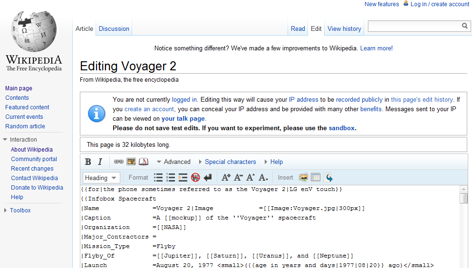The width and height of the screenshot is (472, 268).
Task: Open the View history tab
Action: coord(344,29)
